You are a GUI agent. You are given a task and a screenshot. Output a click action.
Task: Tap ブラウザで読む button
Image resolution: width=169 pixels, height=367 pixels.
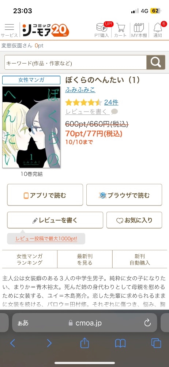tap(124, 195)
